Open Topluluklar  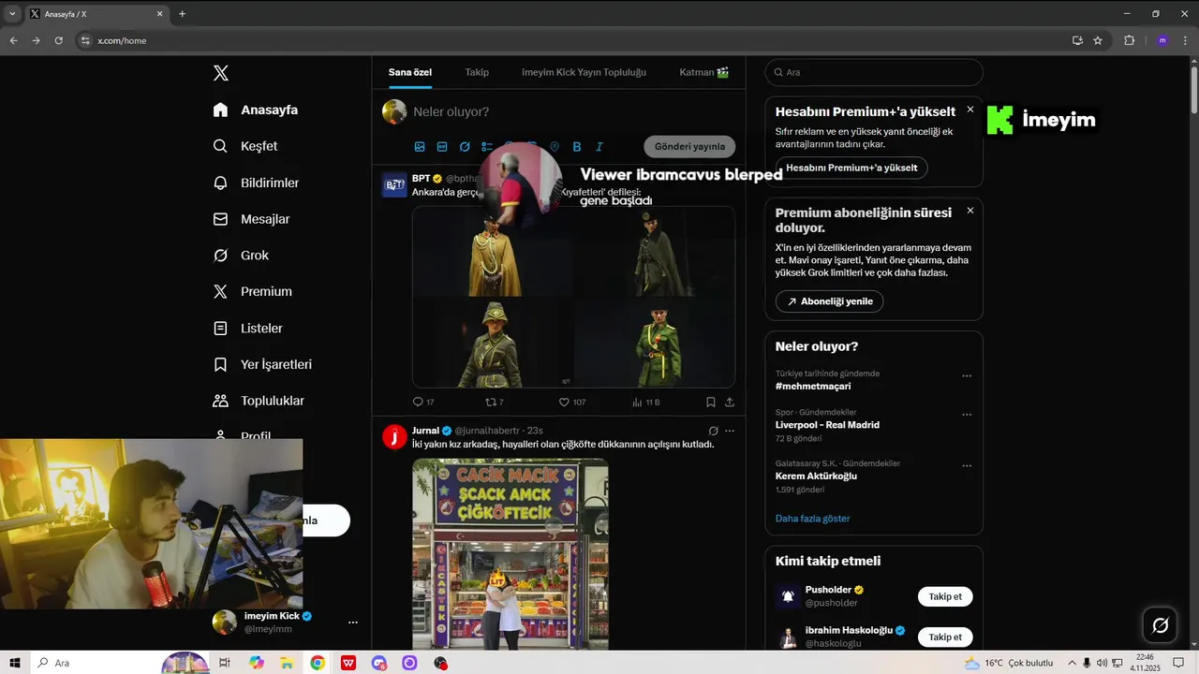point(259,401)
